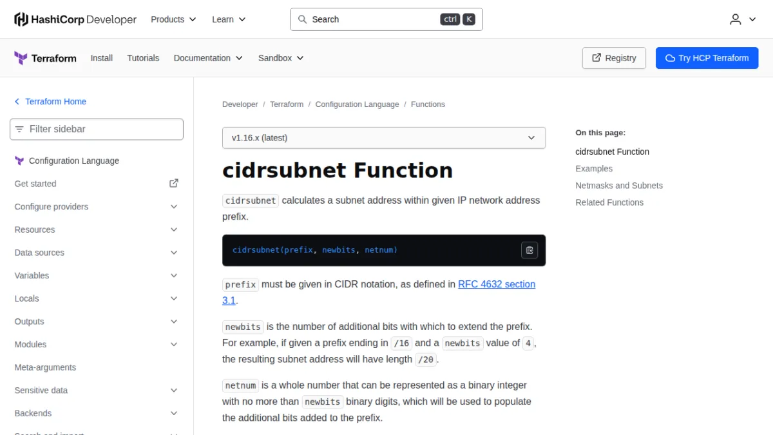Expand the Variables sidebar section

tap(174, 276)
